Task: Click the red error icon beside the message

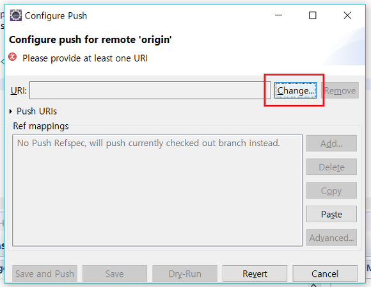Action: click(x=13, y=57)
